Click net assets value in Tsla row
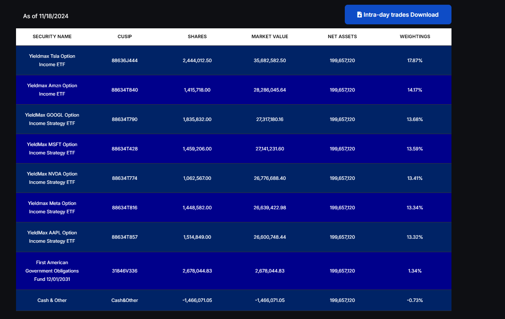This screenshot has width=505, height=319. [x=342, y=60]
